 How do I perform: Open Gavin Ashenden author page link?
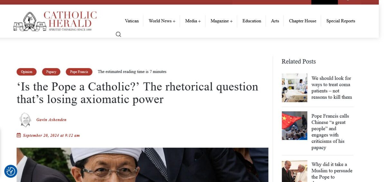pos(51,120)
